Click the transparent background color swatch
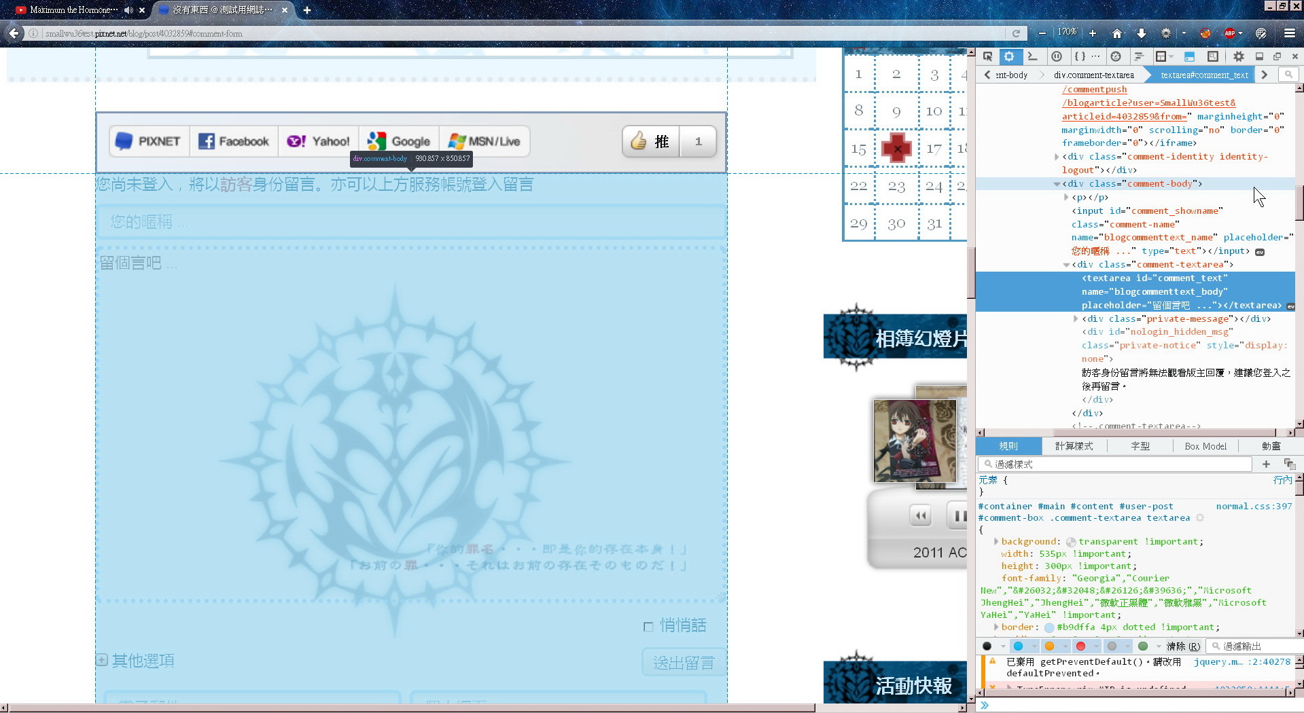1304x713 pixels. coord(1071,542)
